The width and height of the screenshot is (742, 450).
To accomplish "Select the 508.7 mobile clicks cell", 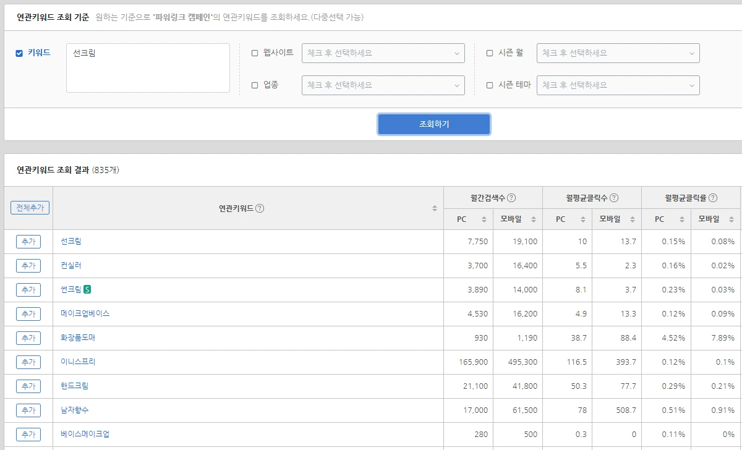I will [x=617, y=410].
